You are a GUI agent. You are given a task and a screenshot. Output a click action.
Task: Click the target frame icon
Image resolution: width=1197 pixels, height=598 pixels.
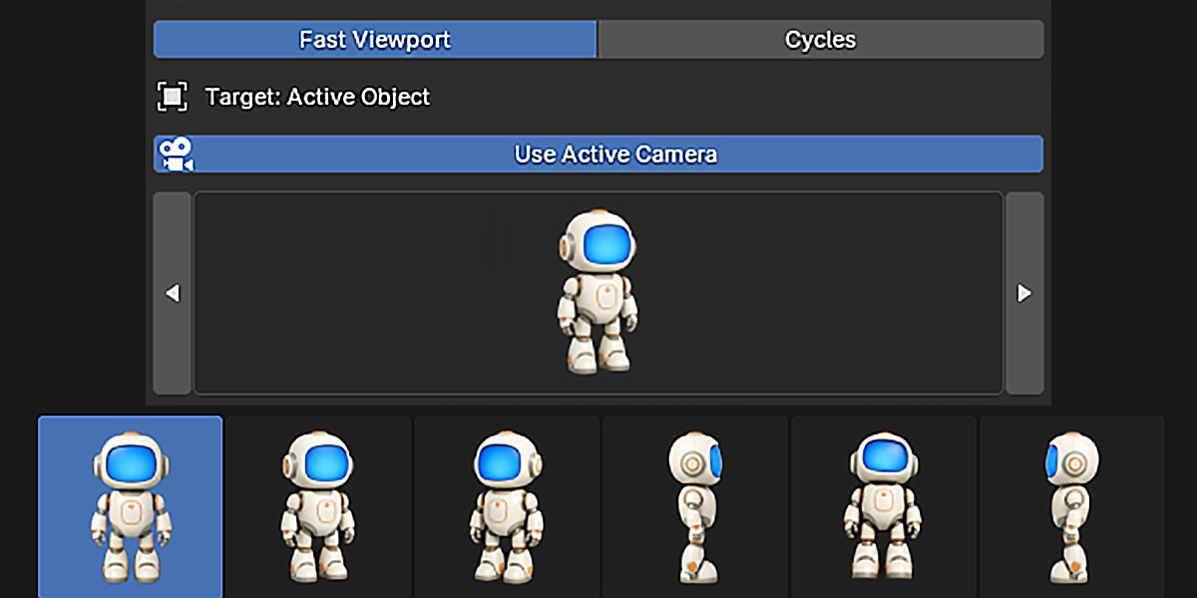[173, 97]
